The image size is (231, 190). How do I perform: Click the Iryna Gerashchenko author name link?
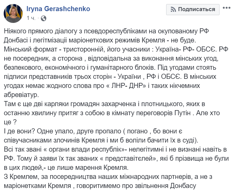point(58,9)
